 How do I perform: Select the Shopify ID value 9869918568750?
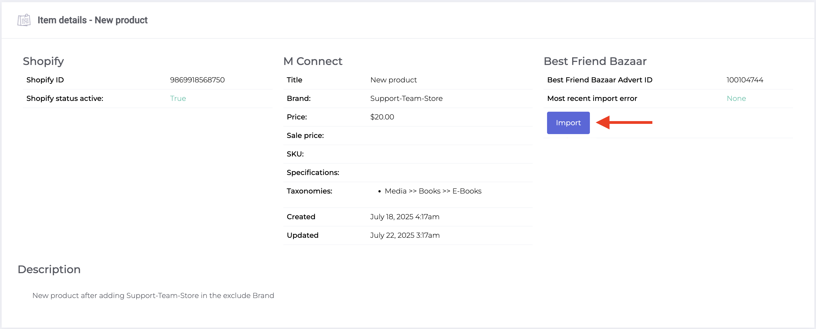(x=197, y=80)
